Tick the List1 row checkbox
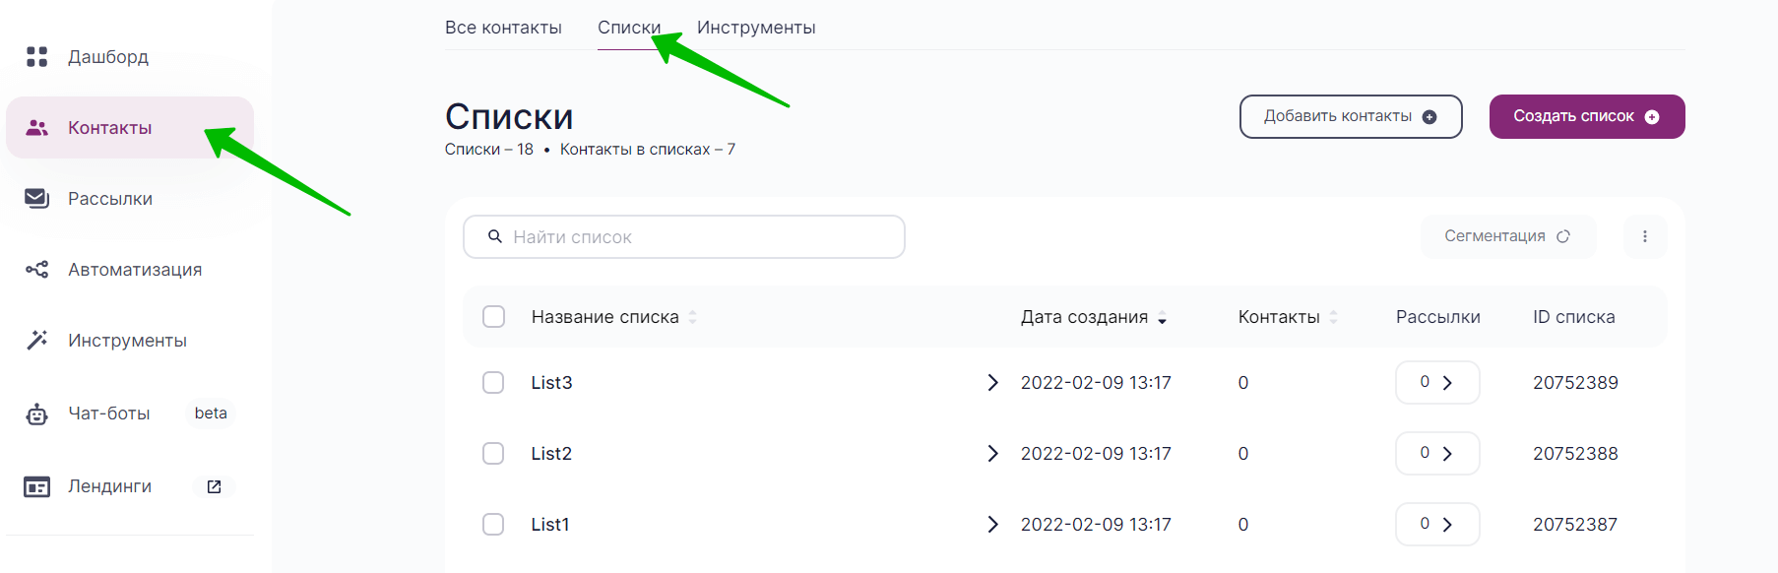 click(x=493, y=524)
